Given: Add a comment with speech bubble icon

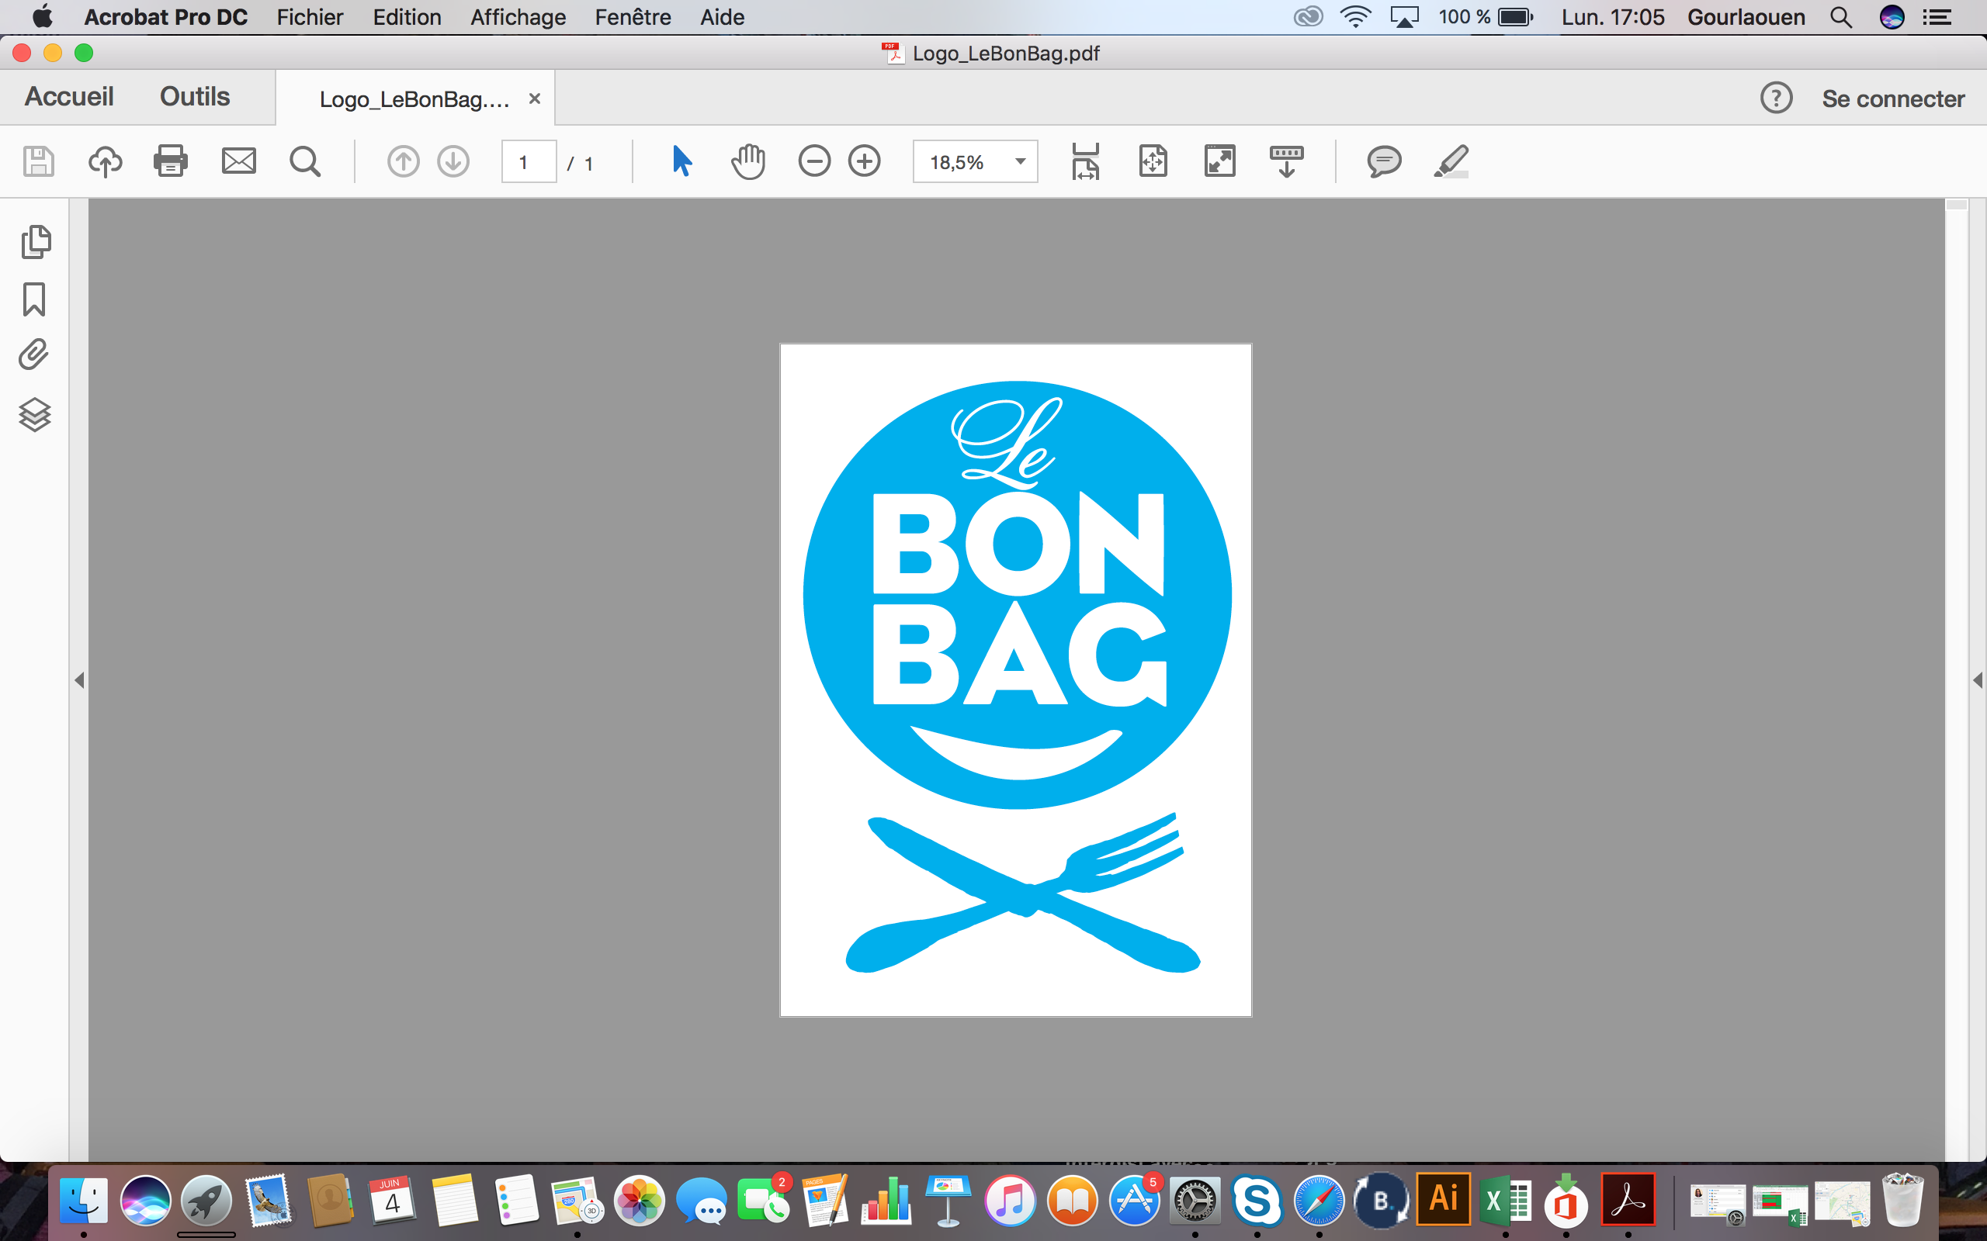Looking at the screenshot, I should coord(1383,161).
